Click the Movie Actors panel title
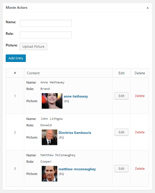This screenshot has width=155, height=193. [17, 8]
